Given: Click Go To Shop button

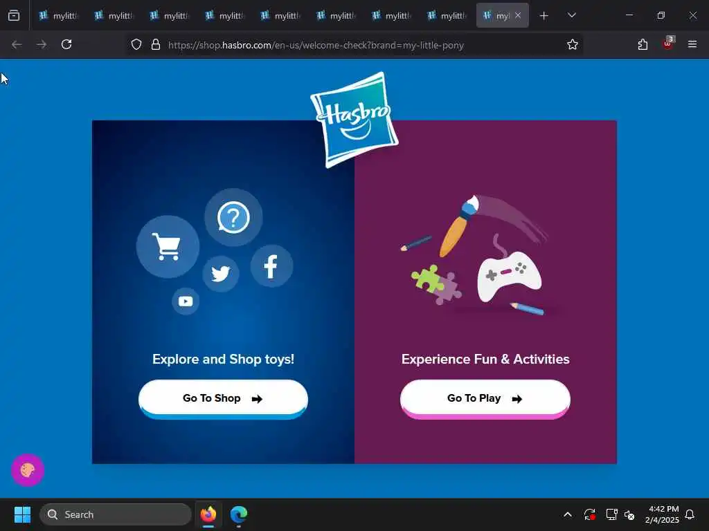Looking at the screenshot, I should coord(223,399).
